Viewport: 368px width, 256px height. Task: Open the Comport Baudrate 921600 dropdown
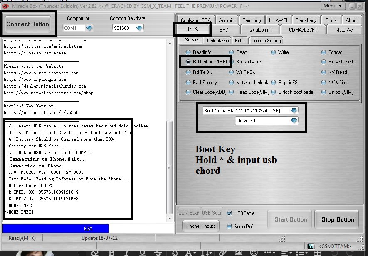coord(139,28)
